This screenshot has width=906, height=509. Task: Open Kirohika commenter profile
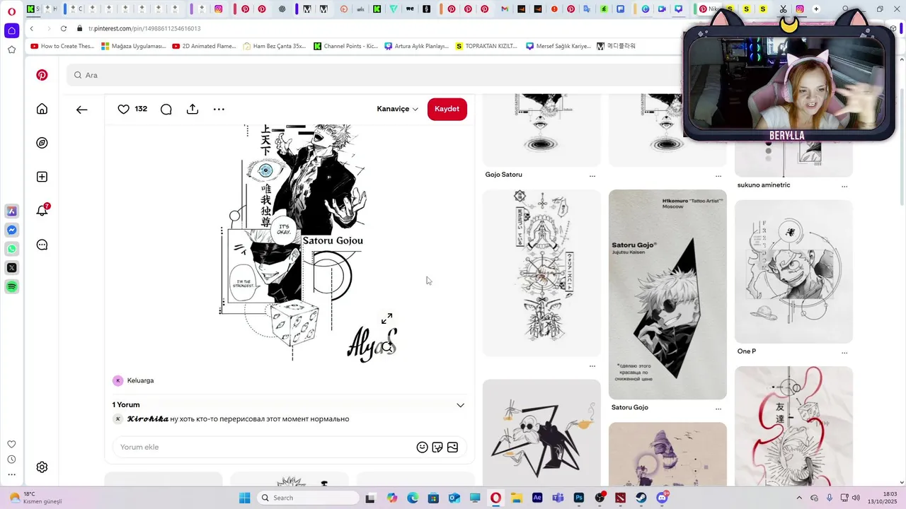(x=147, y=419)
